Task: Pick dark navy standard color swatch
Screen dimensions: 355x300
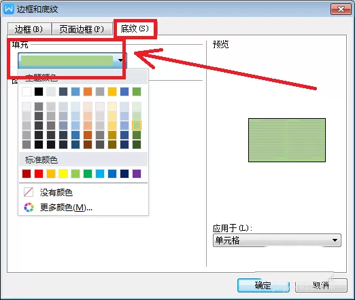Action: (x=124, y=174)
